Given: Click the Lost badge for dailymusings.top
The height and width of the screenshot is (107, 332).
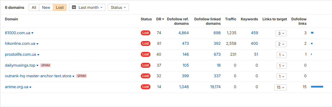Looking at the screenshot, I should pos(146,65).
